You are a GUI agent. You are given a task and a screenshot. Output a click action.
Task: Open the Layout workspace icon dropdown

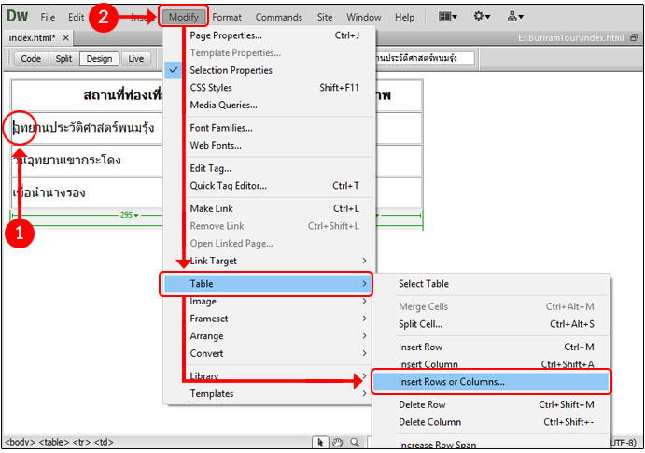pos(451,17)
